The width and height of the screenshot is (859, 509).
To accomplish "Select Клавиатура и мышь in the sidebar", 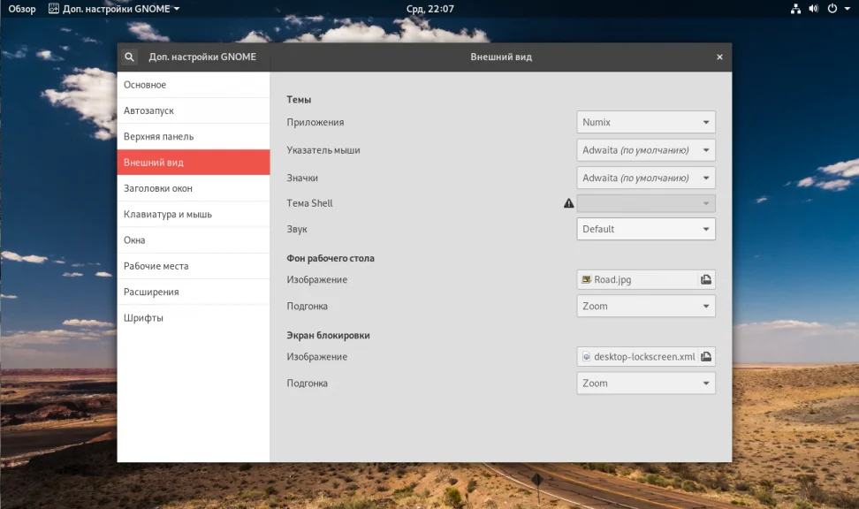I will [194, 214].
